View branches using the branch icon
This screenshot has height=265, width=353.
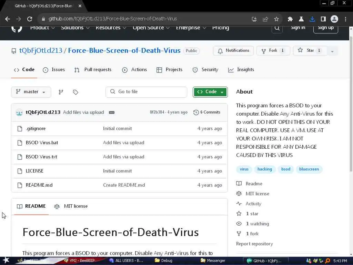tap(61, 92)
